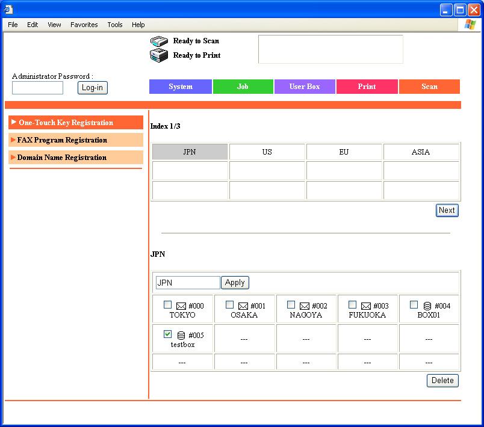Switch to the System tab

click(181, 87)
